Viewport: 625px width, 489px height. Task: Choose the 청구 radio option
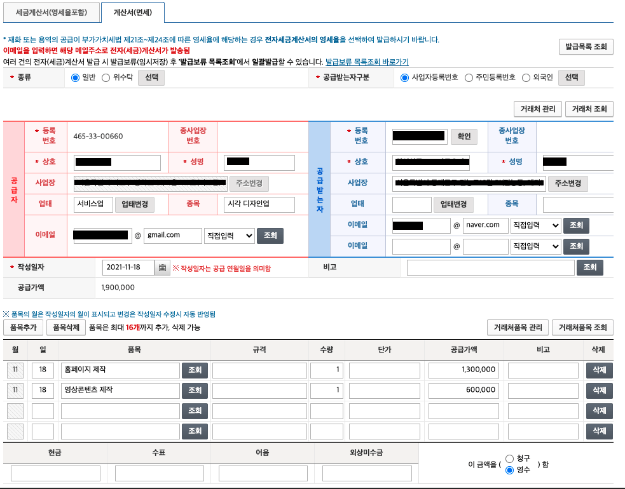point(509,459)
